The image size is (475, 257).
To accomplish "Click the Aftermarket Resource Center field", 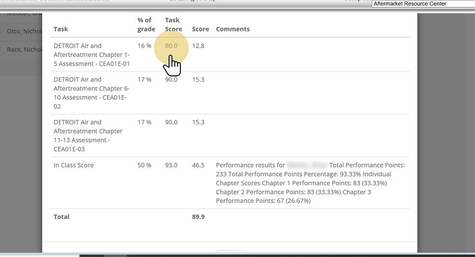I will pyautogui.click(x=423, y=4).
